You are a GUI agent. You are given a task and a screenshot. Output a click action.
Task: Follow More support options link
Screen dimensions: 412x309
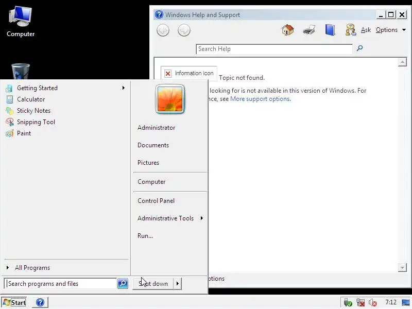click(x=260, y=99)
